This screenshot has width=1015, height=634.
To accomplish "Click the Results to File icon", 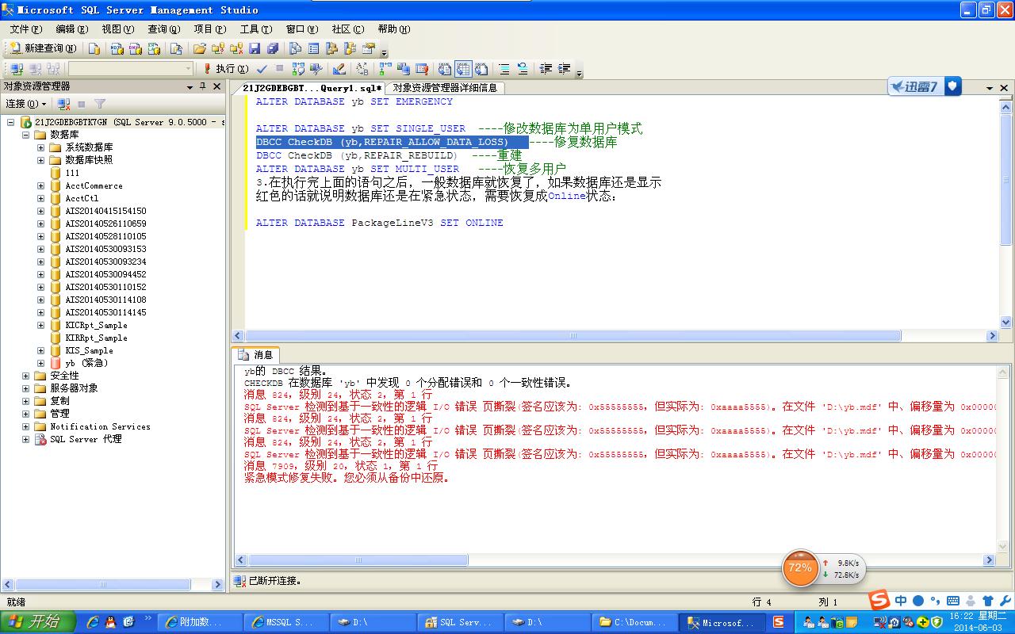I will point(481,69).
